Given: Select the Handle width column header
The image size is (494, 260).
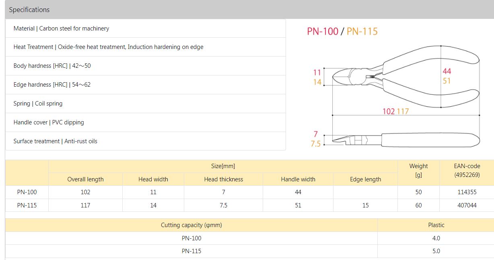Looking at the screenshot, I should click(298, 179).
